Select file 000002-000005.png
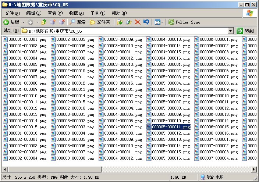 73,39
